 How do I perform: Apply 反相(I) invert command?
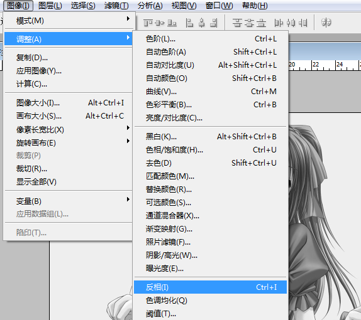(x=211, y=287)
